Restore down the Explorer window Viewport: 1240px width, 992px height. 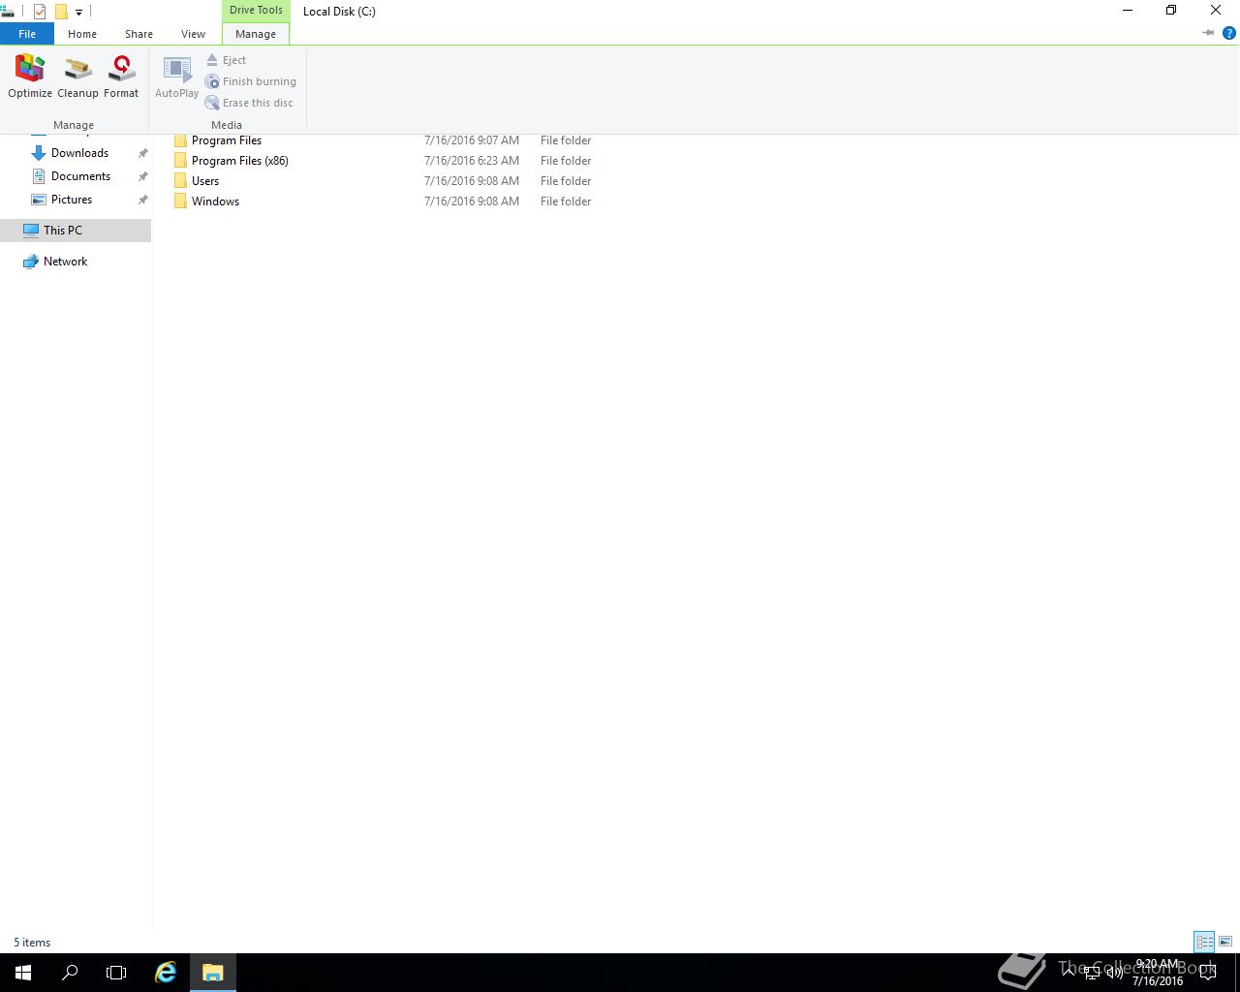(1171, 11)
